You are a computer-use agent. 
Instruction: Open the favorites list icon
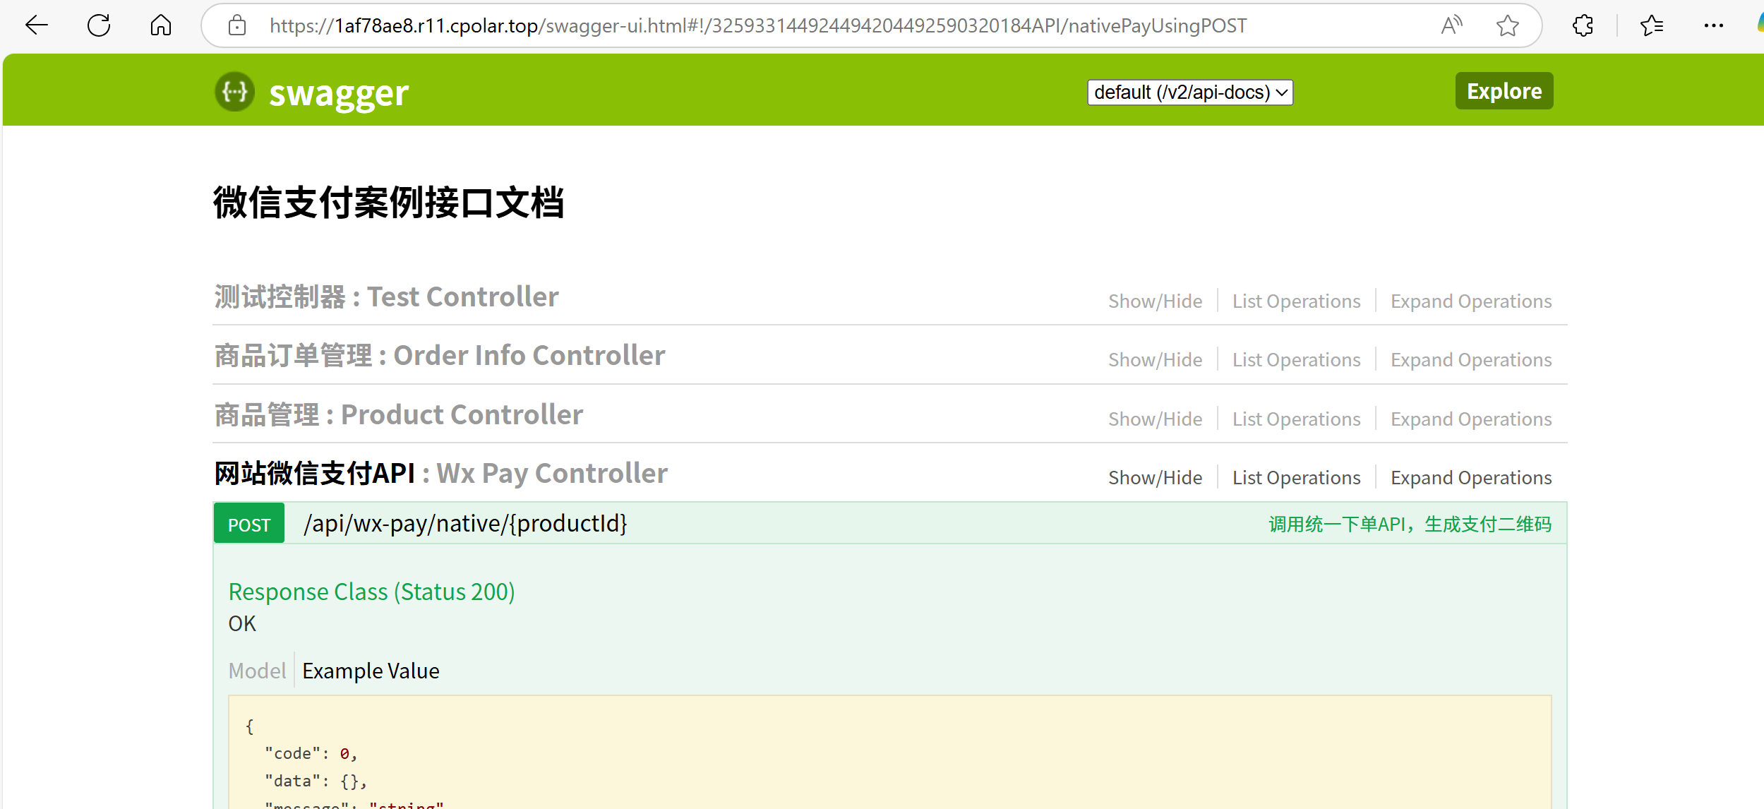1652,26
